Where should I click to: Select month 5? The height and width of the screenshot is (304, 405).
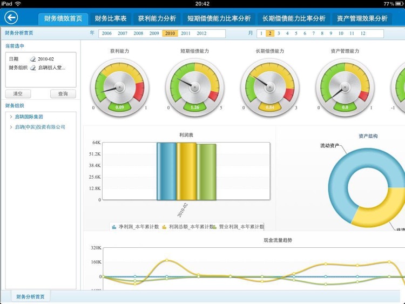(x=296, y=33)
